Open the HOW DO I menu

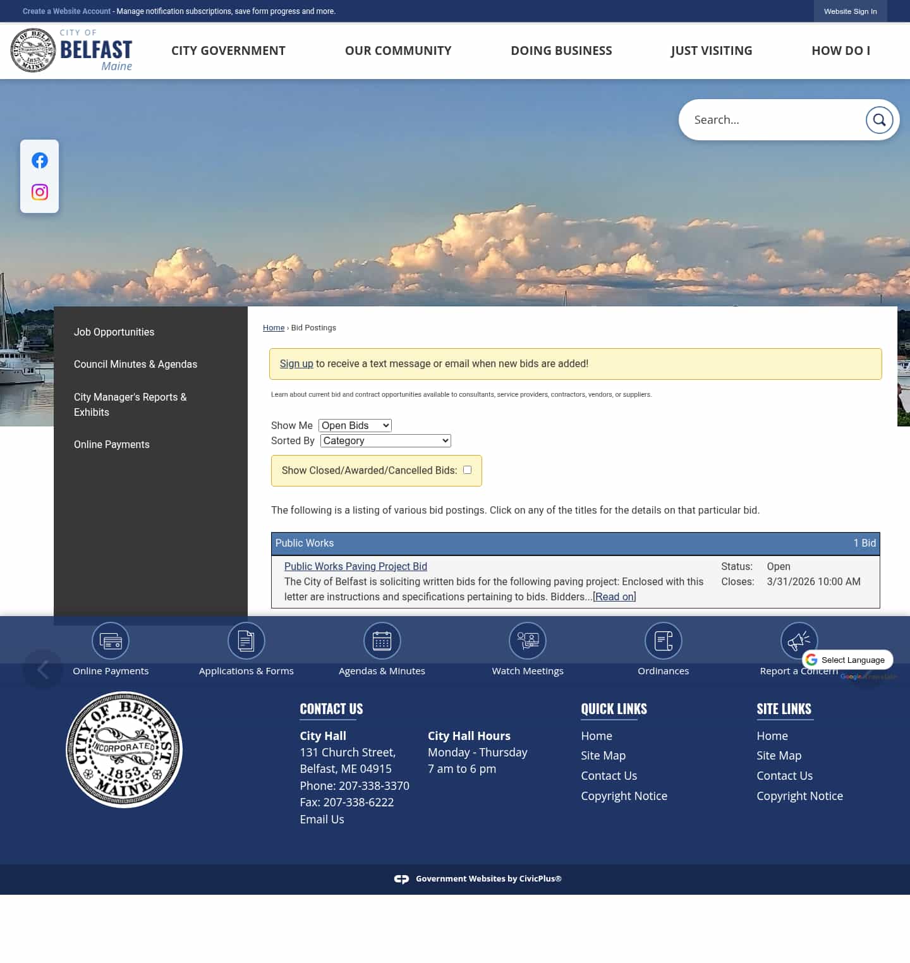pos(841,51)
